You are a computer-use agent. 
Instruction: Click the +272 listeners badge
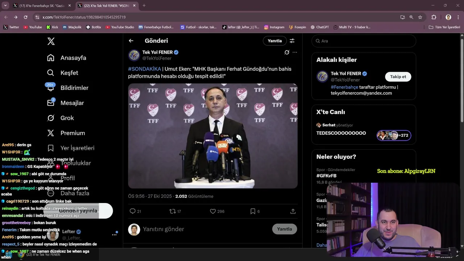pos(394,135)
